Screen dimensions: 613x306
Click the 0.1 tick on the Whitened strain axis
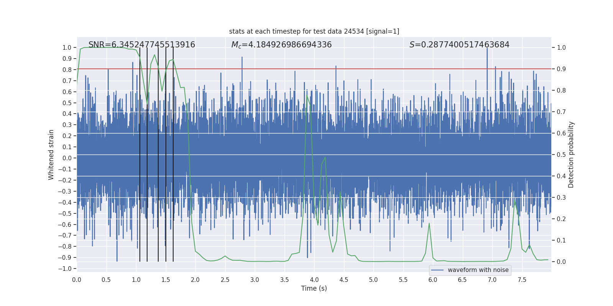pos(67,147)
